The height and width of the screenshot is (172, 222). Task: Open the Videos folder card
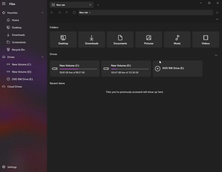[x=206, y=39]
